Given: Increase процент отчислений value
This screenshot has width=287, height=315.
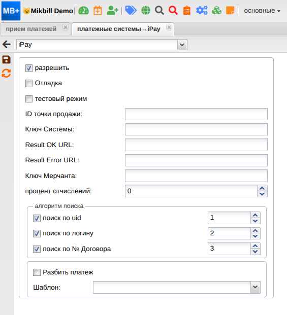Looking at the screenshot, I should [262, 188].
